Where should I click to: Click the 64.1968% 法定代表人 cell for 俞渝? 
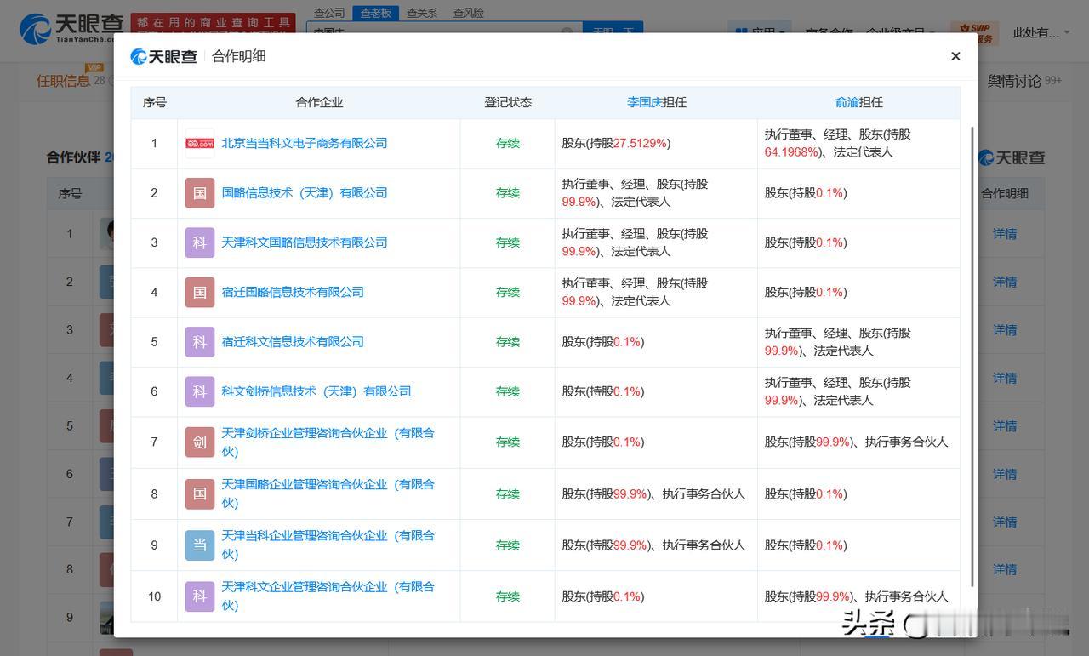tap(858, 143)
